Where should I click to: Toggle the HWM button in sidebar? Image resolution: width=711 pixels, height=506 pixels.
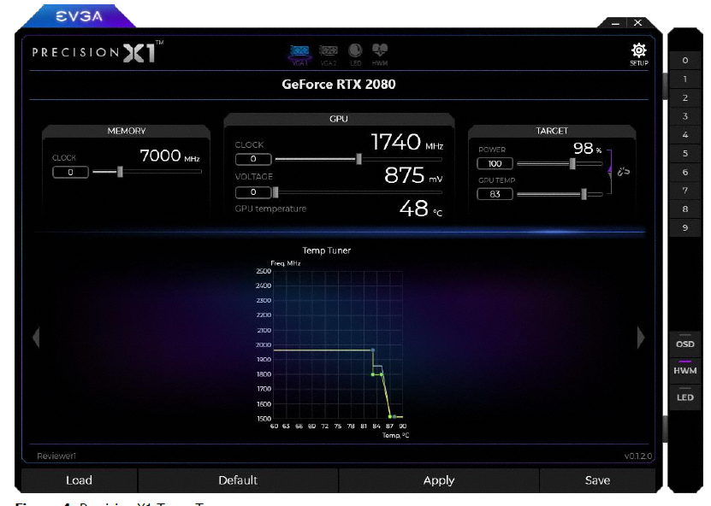[685, 370]
